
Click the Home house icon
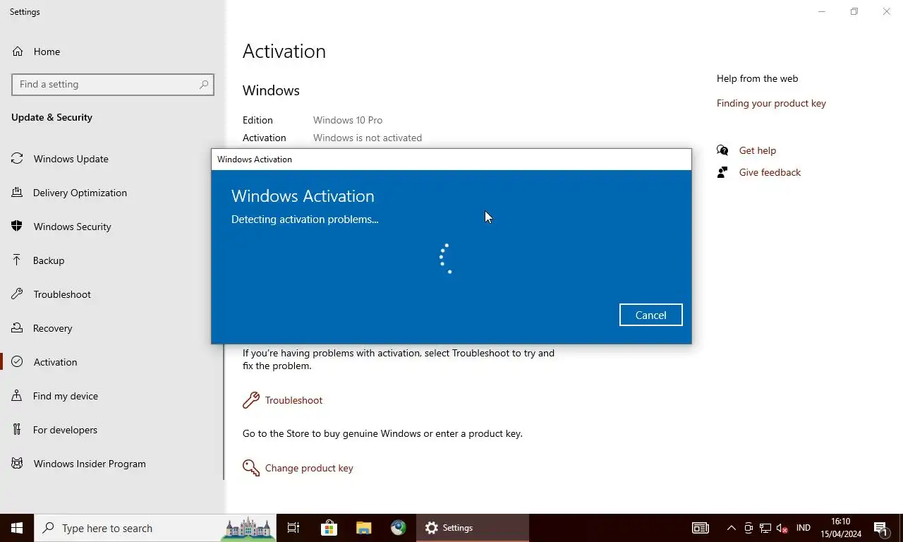18,52
